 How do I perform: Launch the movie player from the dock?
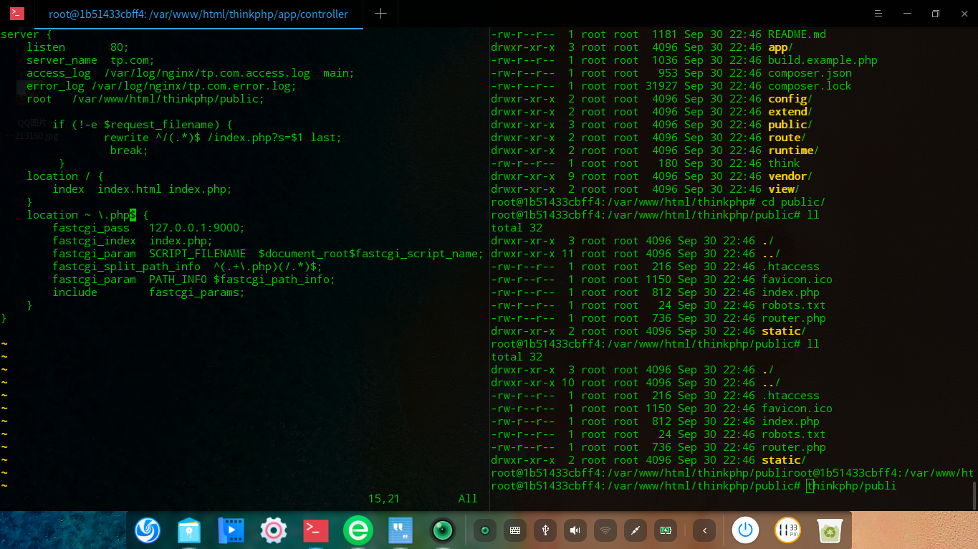point(231,530)
